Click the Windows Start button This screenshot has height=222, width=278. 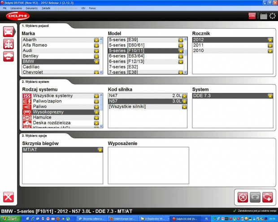10,219
